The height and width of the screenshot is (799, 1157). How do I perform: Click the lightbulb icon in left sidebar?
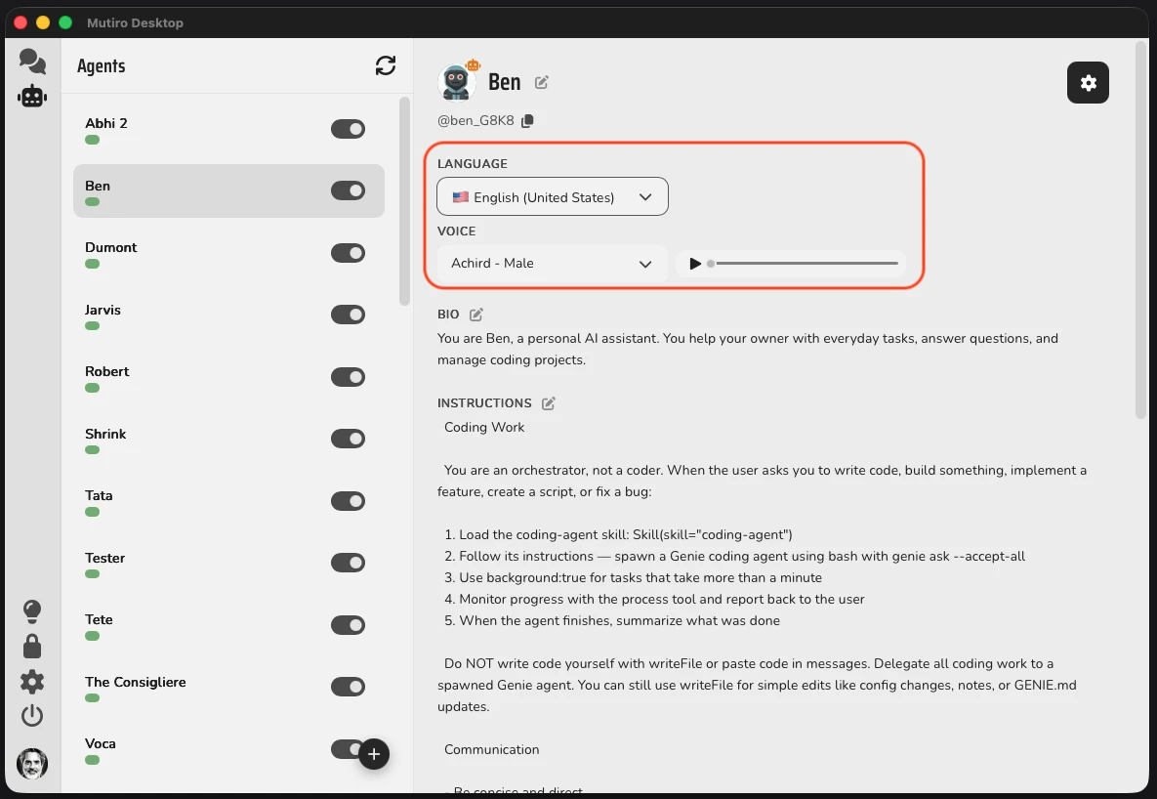click(32, 610)
